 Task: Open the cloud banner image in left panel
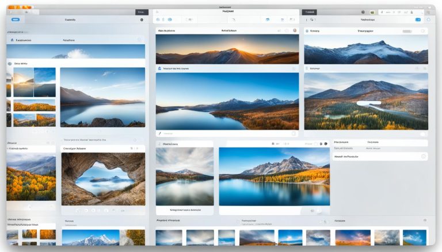(x=75, y=52)
